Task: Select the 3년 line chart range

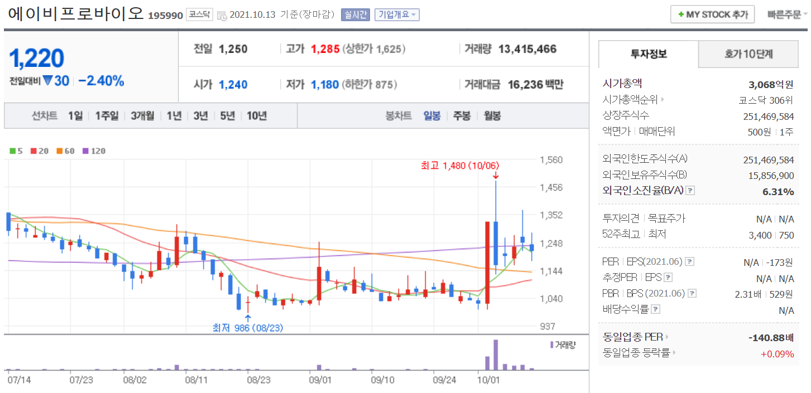Action: (x=200, y=116)
